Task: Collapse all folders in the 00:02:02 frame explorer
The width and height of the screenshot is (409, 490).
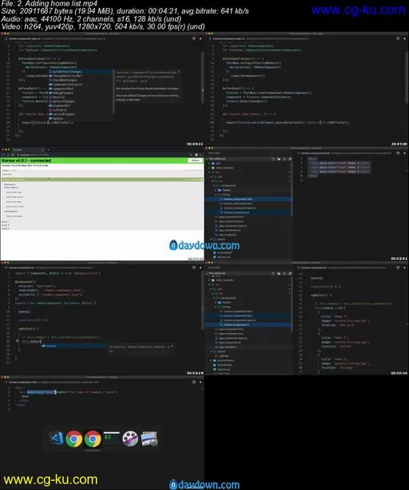Action: 290,159
